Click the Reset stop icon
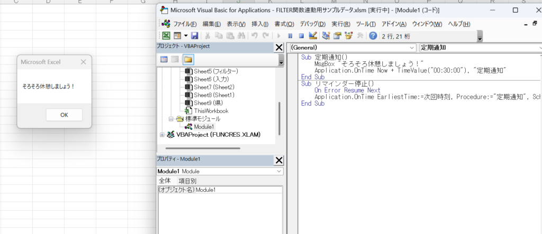This screenshot has width=542, height=234. point(301,35)
